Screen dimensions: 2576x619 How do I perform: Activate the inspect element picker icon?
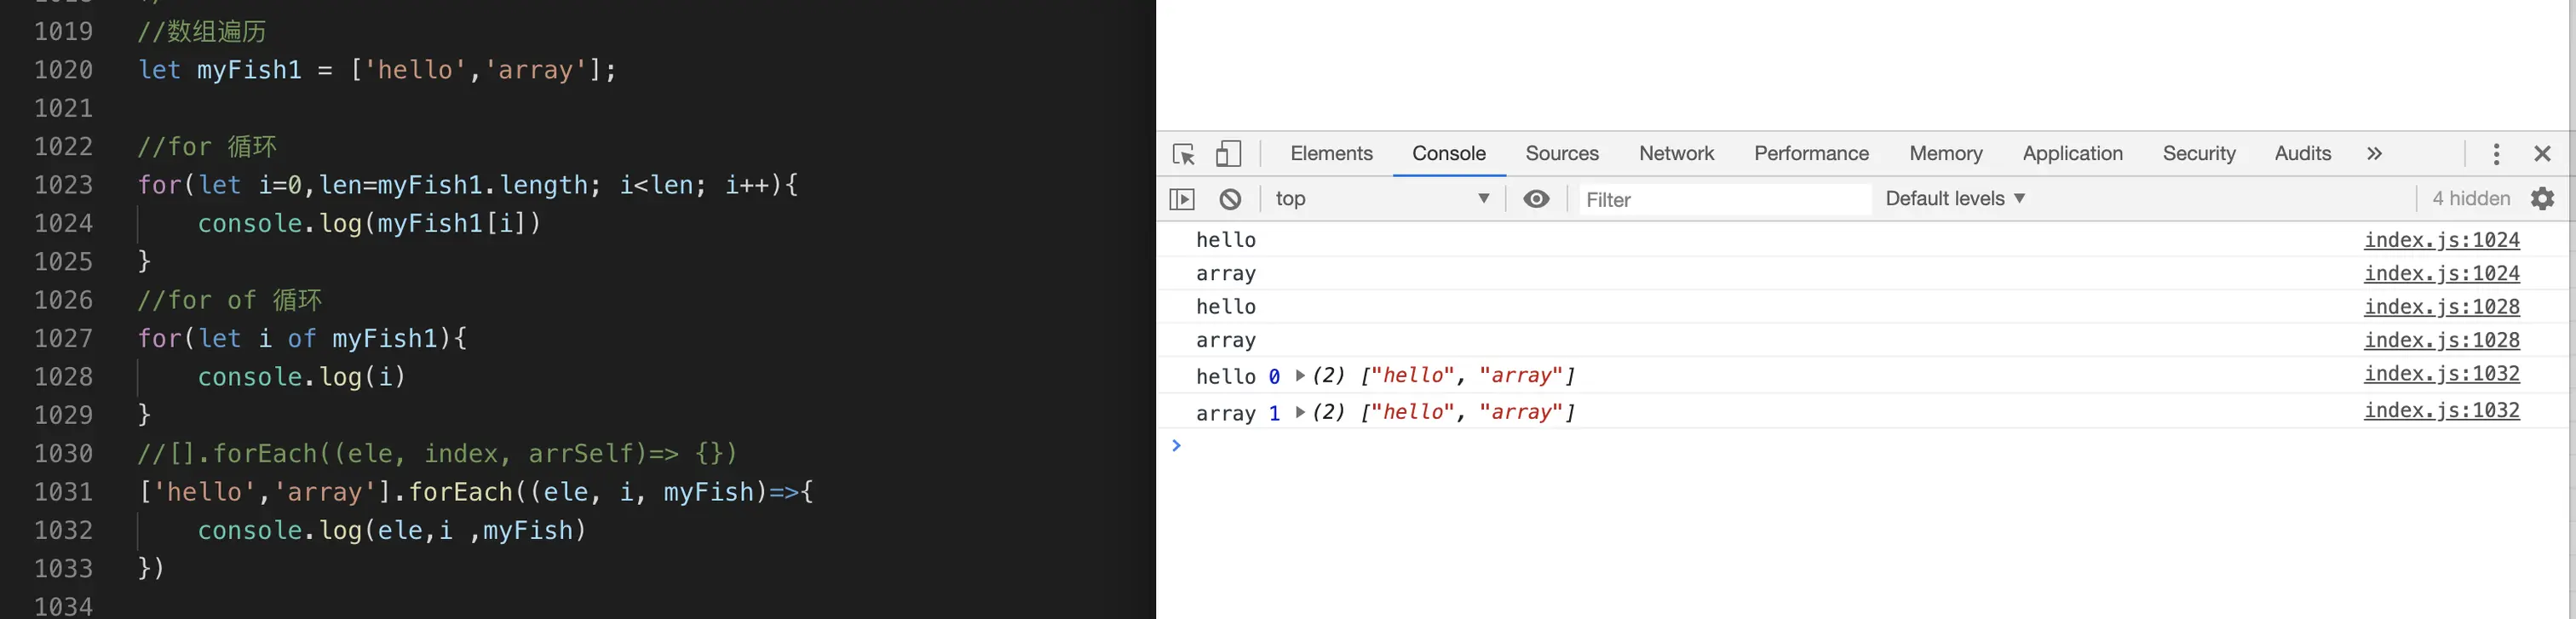coord(1184,154)
